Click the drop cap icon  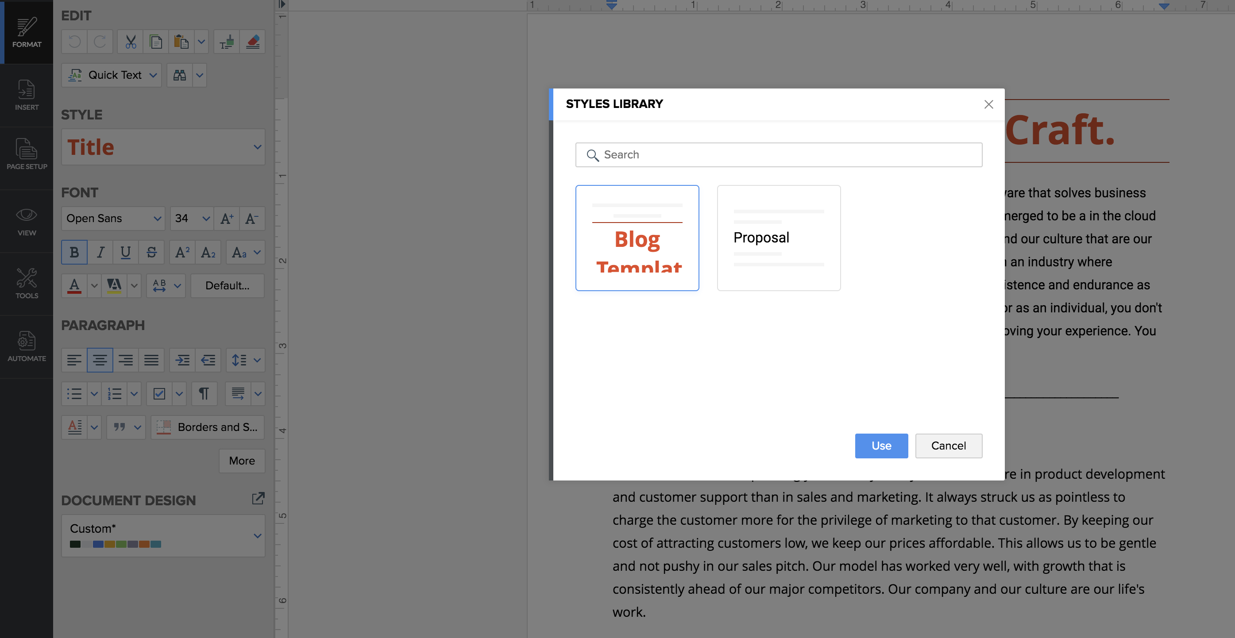click(x=74, y=427)
